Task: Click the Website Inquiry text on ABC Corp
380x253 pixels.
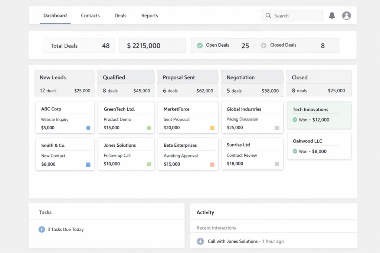Action: click(x=55, y=119)
